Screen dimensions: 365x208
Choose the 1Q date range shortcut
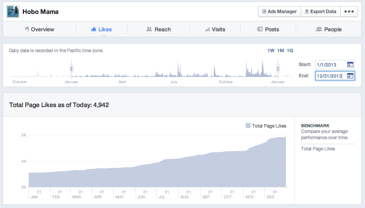[x=290, y=51]
